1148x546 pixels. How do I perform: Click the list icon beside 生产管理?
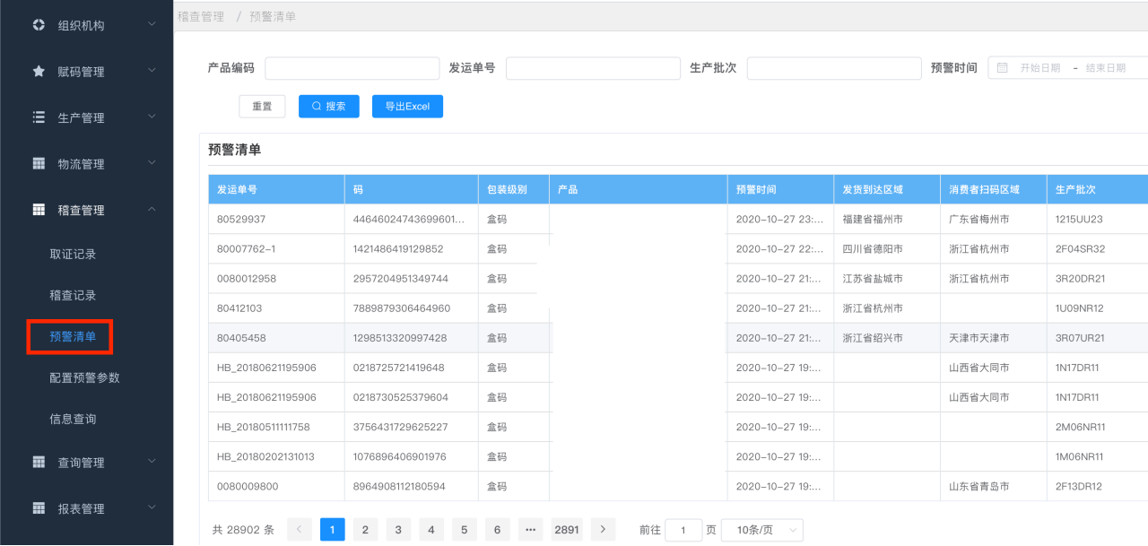tap(39, 117)
